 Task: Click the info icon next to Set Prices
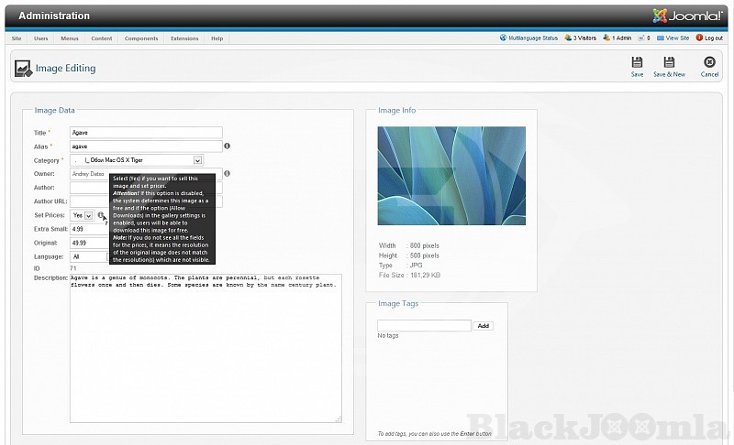(101, 215)
